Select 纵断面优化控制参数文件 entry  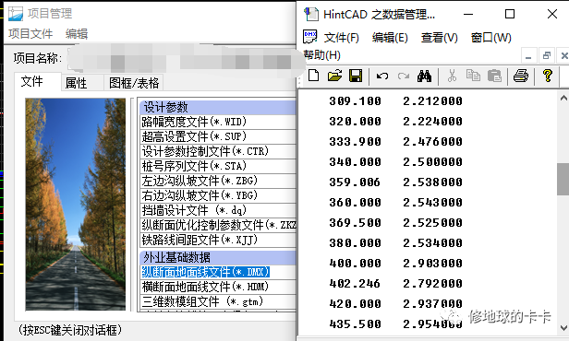pos(218,225)
